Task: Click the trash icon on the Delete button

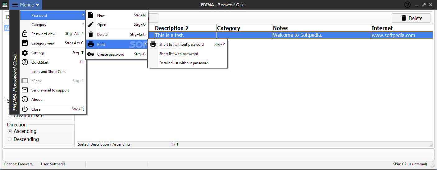Action: (x=404, y=18)
